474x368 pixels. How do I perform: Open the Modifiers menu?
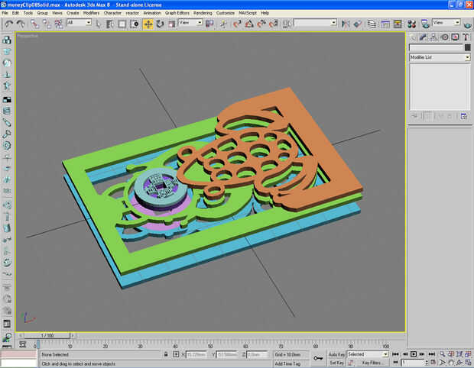pyautogui.click(x=91, y=13)
